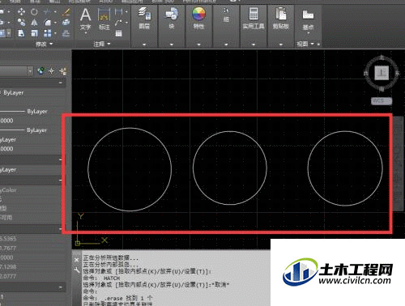The height and width of the screenshot is (306, 405).
Task: Open the Layers panel (图层) icon
Action: (x=144, y=18)
